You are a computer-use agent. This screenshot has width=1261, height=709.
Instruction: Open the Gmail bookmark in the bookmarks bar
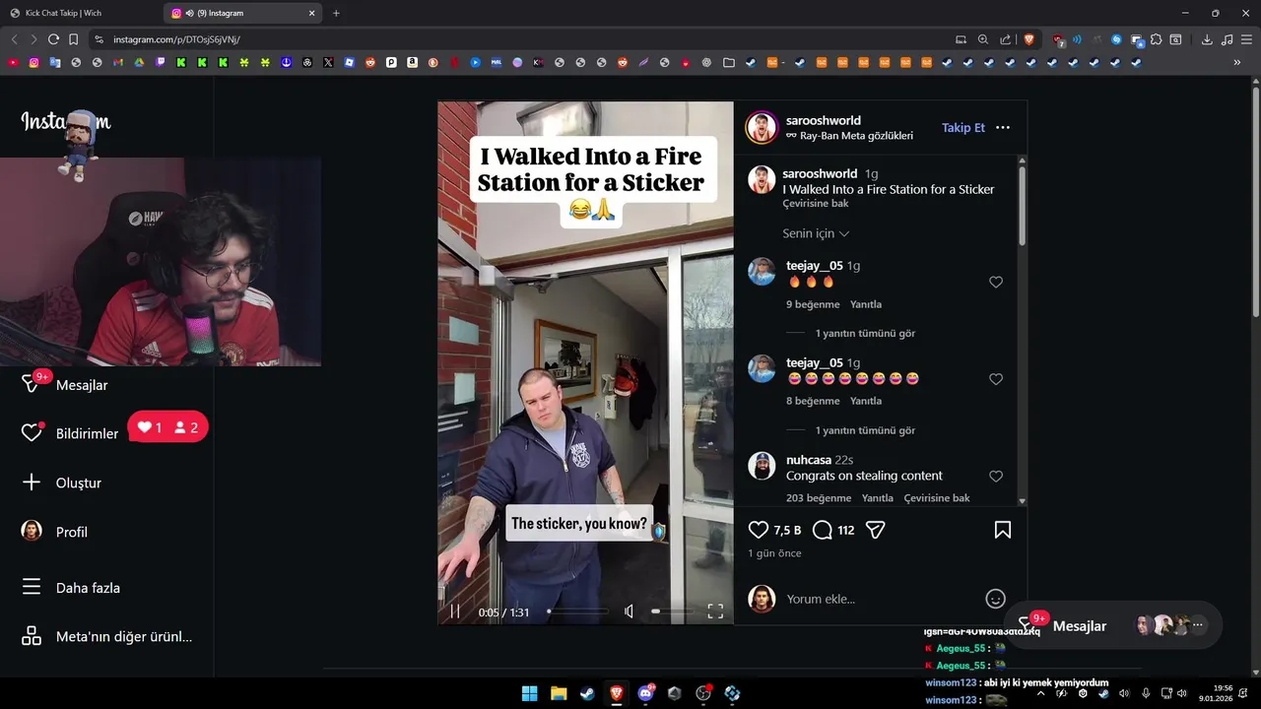118,62
